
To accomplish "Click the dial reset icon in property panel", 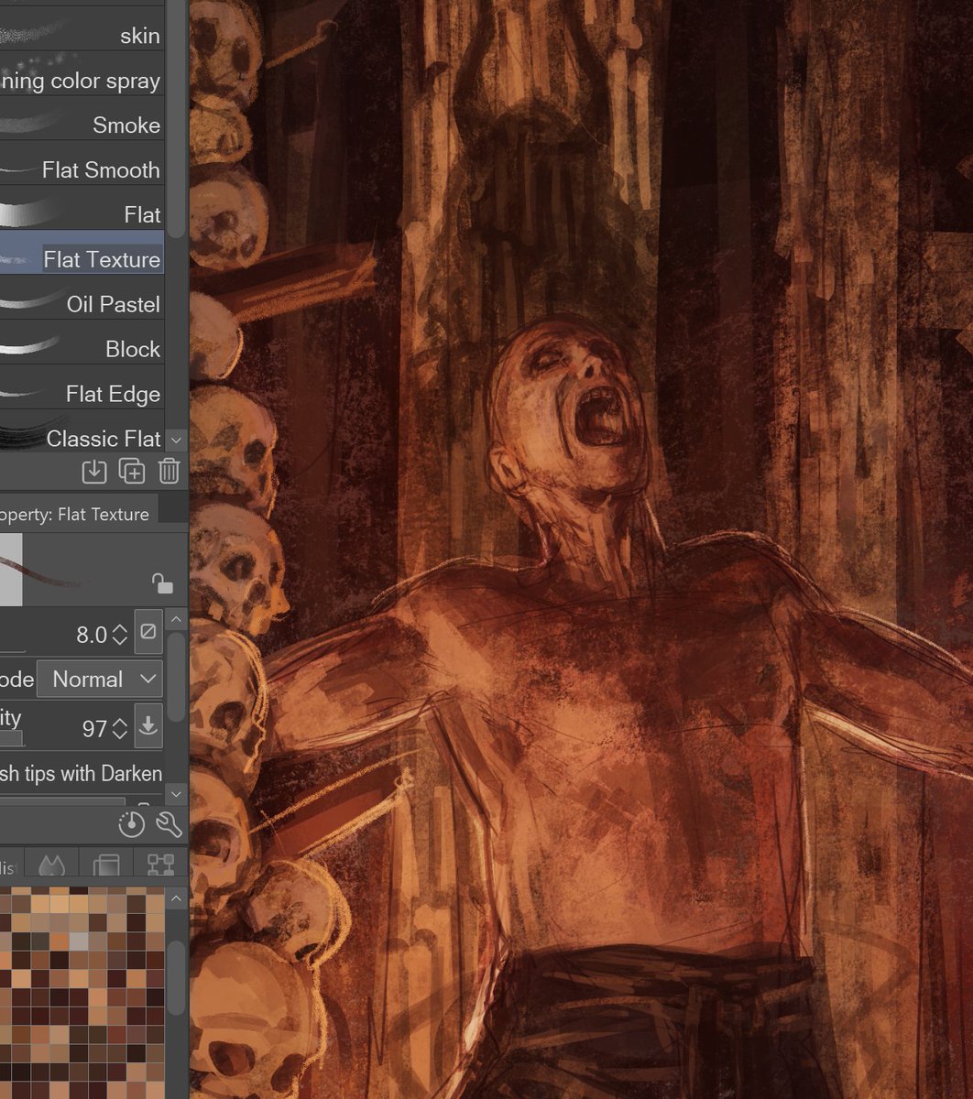I will (132, 824).
